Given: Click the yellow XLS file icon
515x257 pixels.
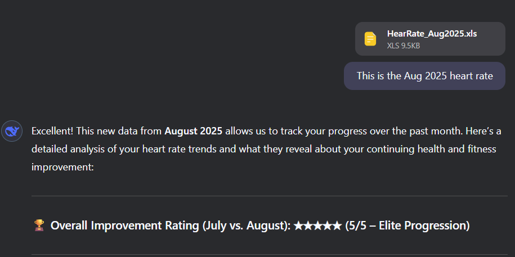Looking at the screenshot, I should pyautogui.click(x=370, y=39).
